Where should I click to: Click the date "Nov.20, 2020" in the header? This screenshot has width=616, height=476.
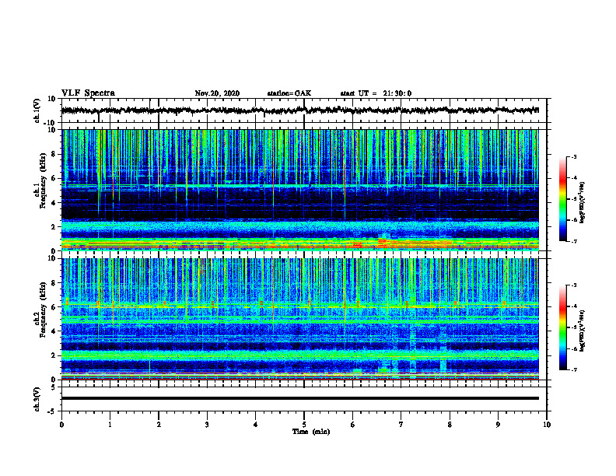coord(217,93)
